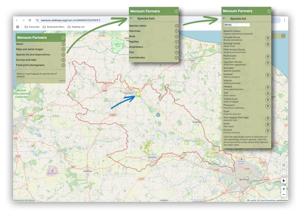Screen dimensions: 302x216
Task: Reload the page with the browser refresh icon
Action: coord(30,20)
